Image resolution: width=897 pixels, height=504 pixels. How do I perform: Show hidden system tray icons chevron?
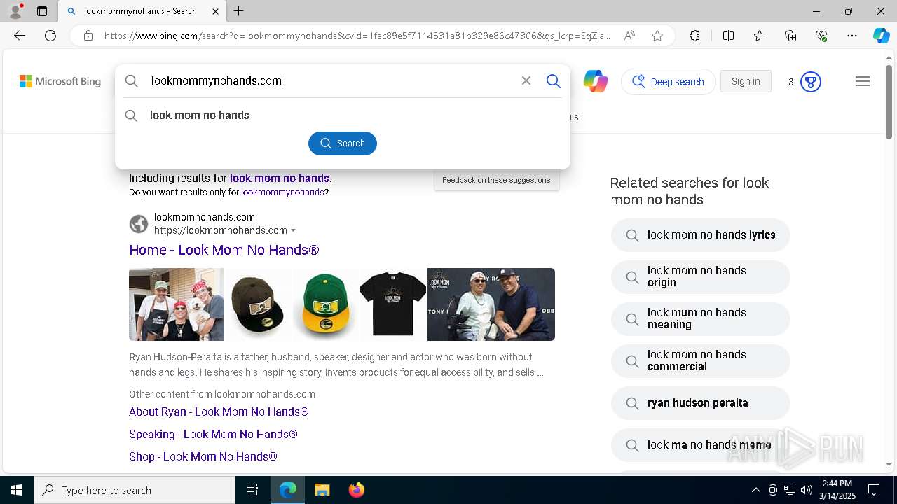(755, 490)
